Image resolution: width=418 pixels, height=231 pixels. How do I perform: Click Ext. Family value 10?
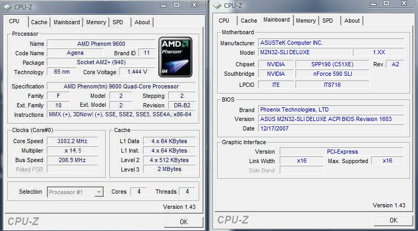point(58,105)
